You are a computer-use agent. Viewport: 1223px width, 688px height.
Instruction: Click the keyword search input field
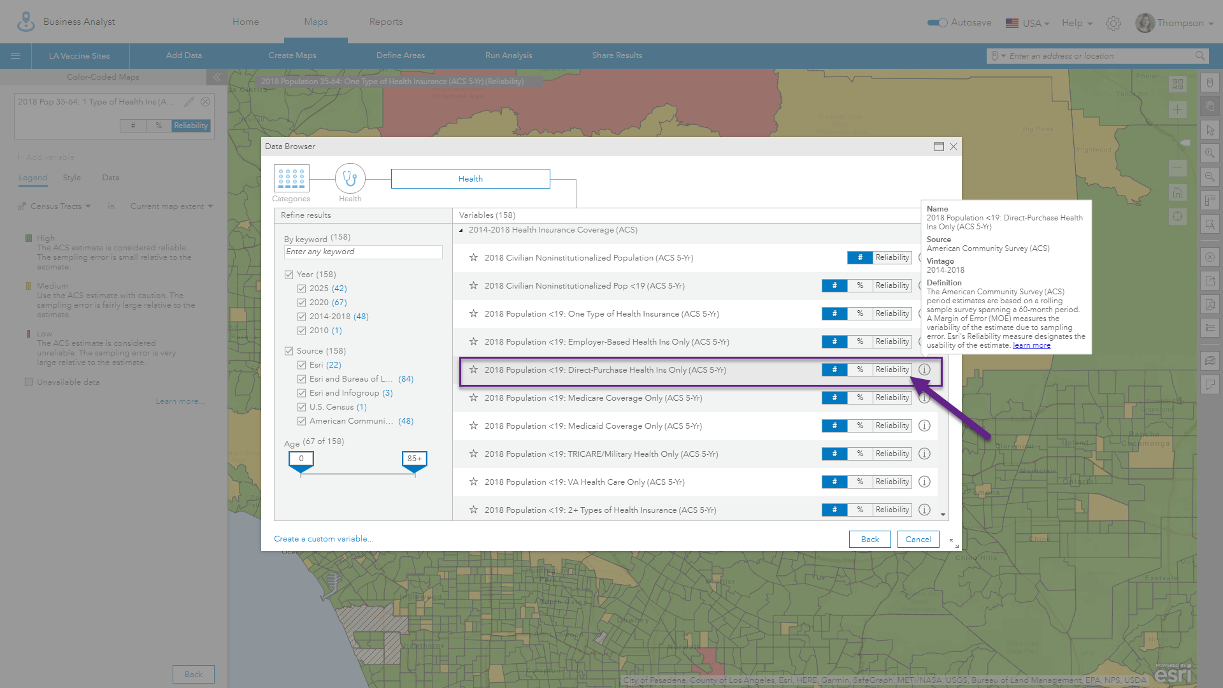click(363, 252)
